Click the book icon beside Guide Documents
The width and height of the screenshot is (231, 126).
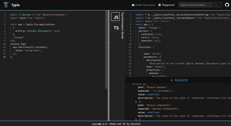click(133, 5)
